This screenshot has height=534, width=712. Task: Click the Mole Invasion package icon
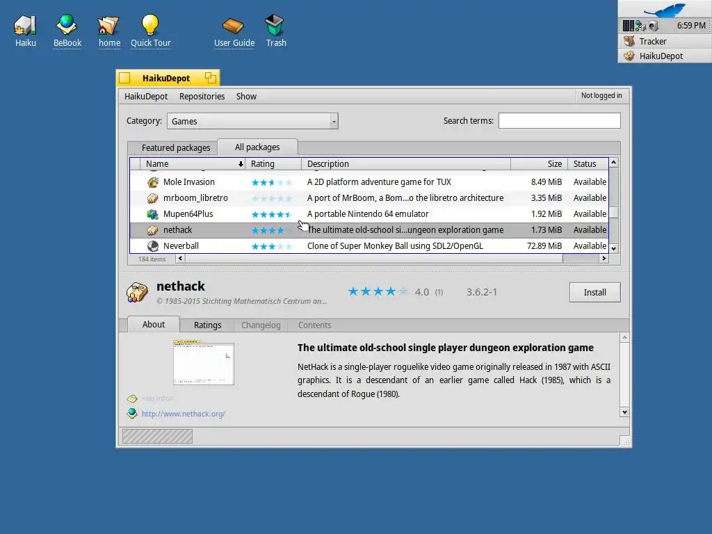153,182
